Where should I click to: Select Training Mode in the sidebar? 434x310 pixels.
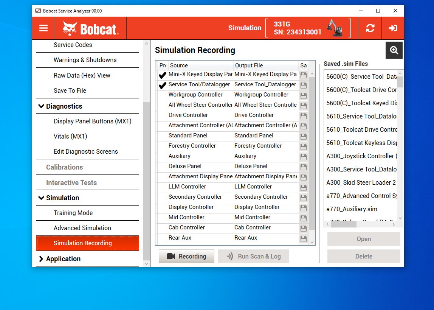[73, 213]
